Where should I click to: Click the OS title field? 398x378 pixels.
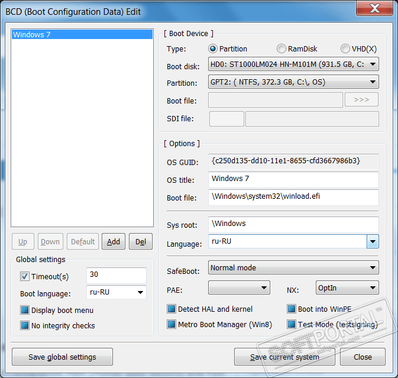[293, 180]
